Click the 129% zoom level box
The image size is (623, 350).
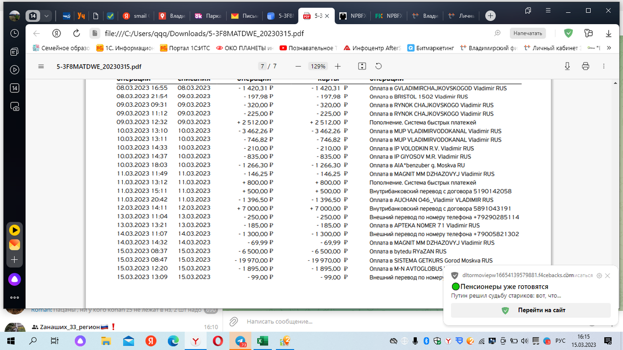pyautogui.click(x=318, y=66)
